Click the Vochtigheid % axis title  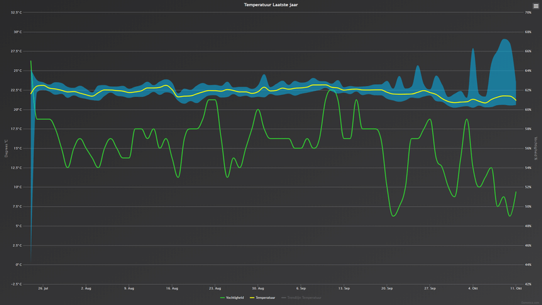click(x=536, y=148)
